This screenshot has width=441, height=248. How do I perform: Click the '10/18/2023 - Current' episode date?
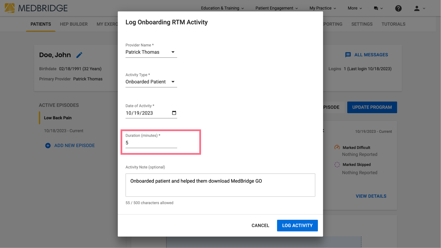[x=64, y=131]
